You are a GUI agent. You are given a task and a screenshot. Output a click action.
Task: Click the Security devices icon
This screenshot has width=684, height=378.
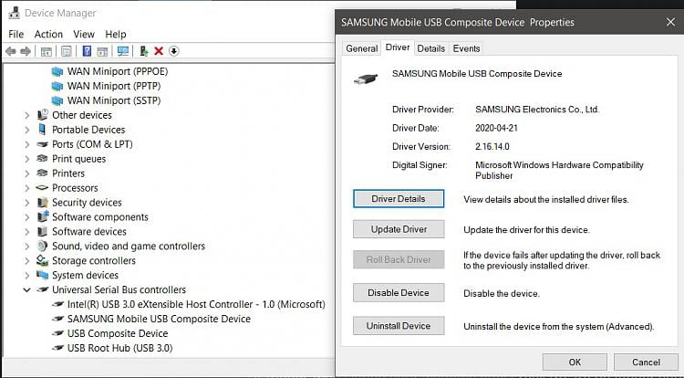pyautogui.click(x=42, y=203)
